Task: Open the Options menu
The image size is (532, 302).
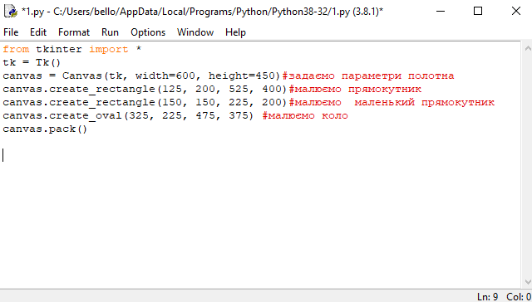Action: pyautogui.click(x=148, y=32)
